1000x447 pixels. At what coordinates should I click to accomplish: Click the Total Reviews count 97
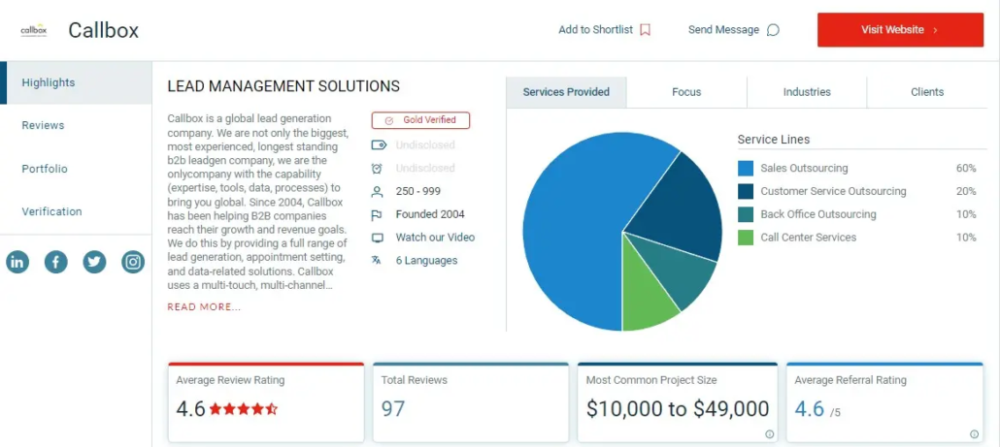(x=393, y=409)
